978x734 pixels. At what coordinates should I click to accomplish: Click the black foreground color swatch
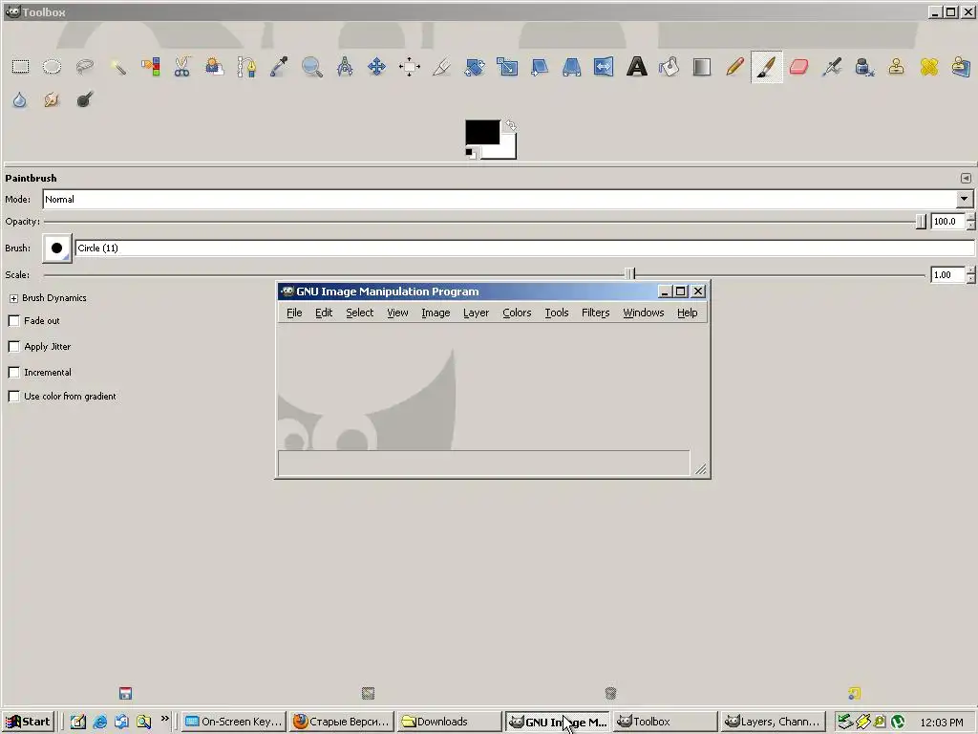(x=482, y=132)
